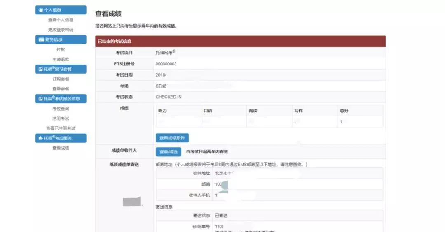Screen dimensions: 445x232
Task: Click the 收件地址 value 北京市
Action: (224, 173)
